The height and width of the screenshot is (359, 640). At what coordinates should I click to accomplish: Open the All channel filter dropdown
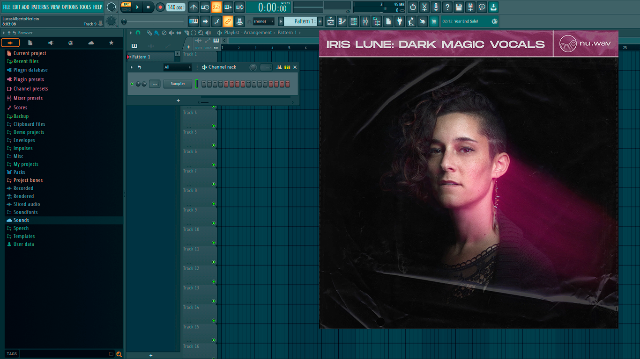[177, 67]
